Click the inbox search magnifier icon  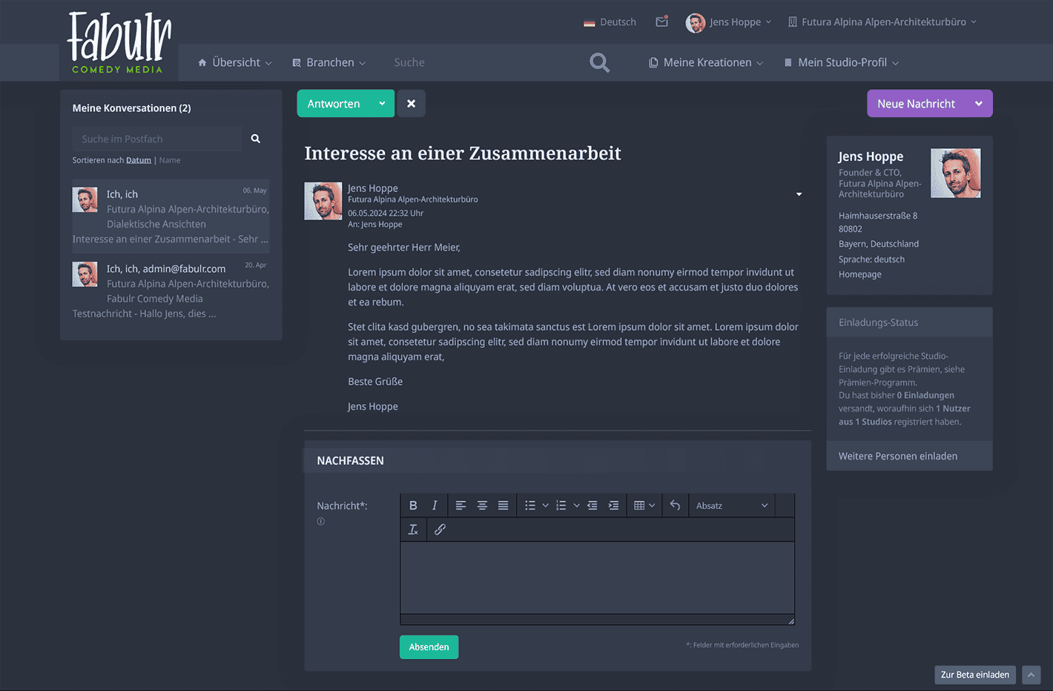pos(256,139)
